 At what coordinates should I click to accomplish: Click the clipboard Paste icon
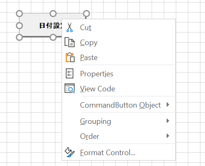(70, 57)
